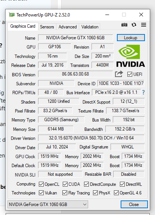Click the Device ID field 10DE 1C03
155x215 pixels.
point(121,83)
